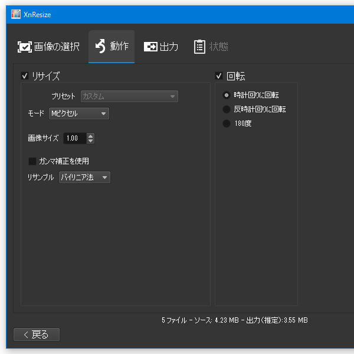Viewport: 354px width, 354px height.
Task: Decrease 画像サイズ with down arrow
Action: (90, 141)
